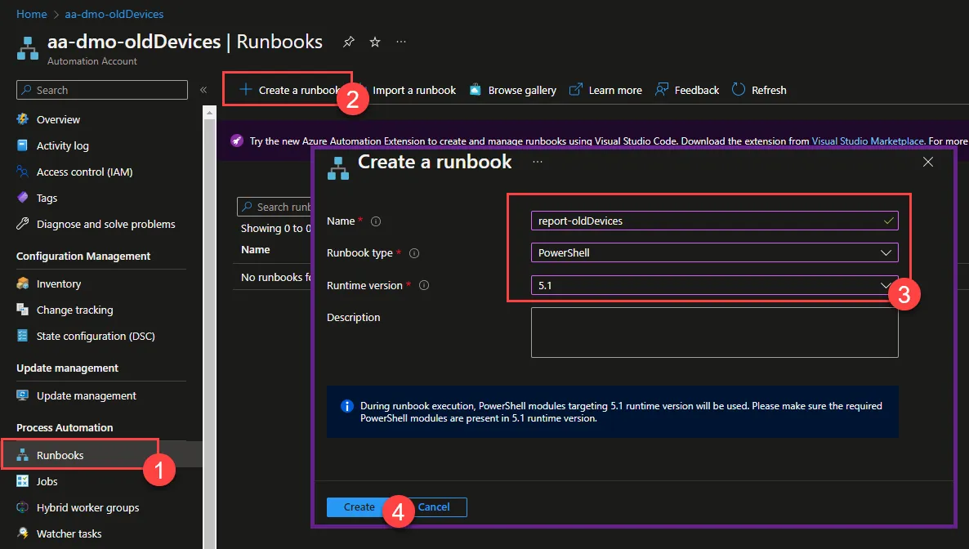Open Watcher tasks in the sidebar

click(69, 533)
